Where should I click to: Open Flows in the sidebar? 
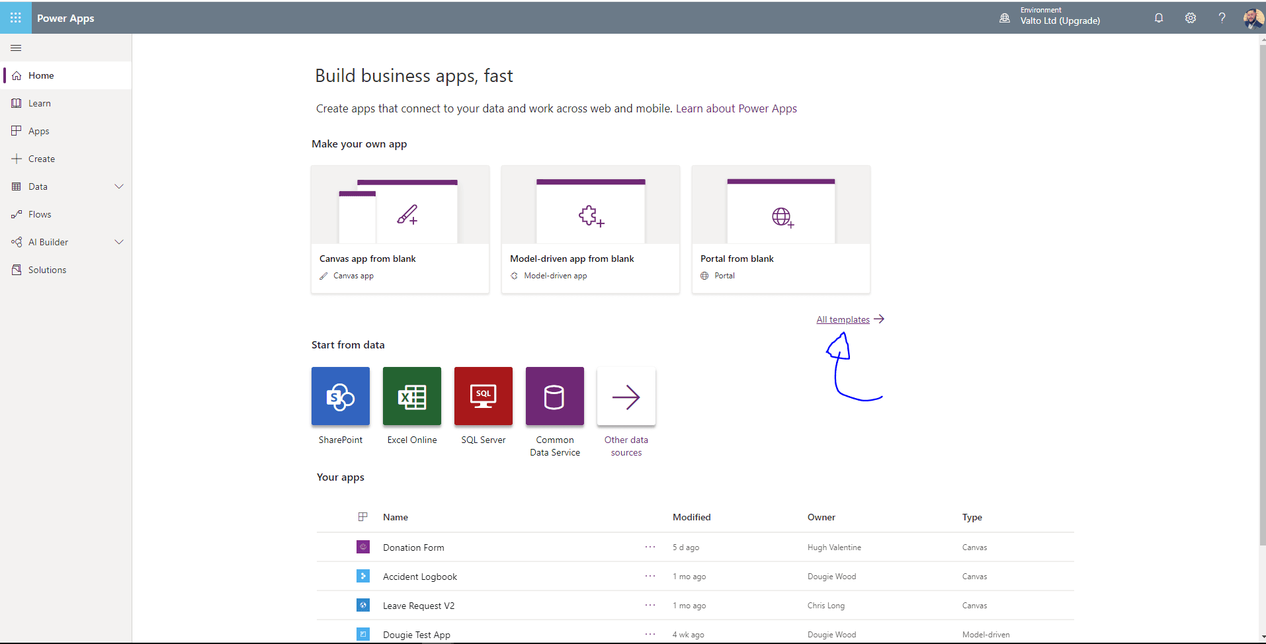point(66,214)
